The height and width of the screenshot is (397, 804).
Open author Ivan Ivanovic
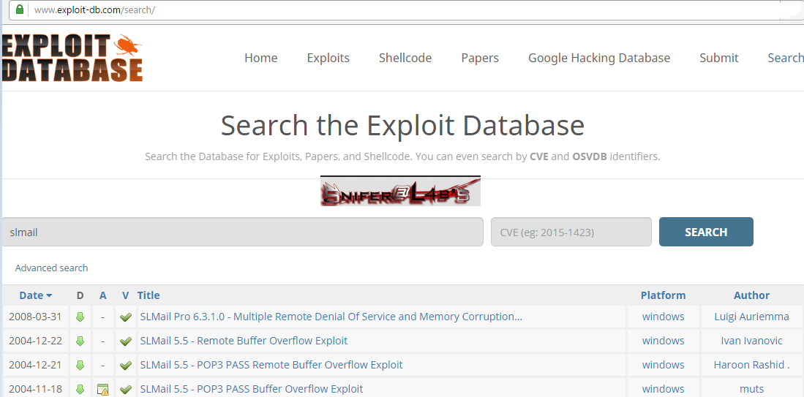(752, 341)
